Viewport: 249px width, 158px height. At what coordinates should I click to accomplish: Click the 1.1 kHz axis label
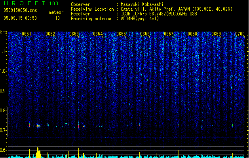[4, 51]
